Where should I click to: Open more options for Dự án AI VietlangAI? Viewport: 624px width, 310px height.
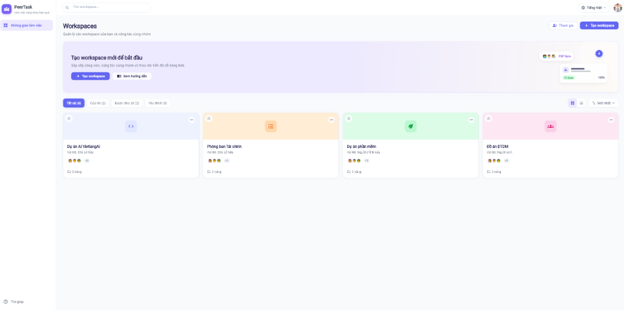pos(191,119)
